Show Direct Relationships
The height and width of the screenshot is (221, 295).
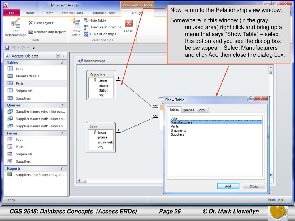pyautogui.click(x=102, y=27)
